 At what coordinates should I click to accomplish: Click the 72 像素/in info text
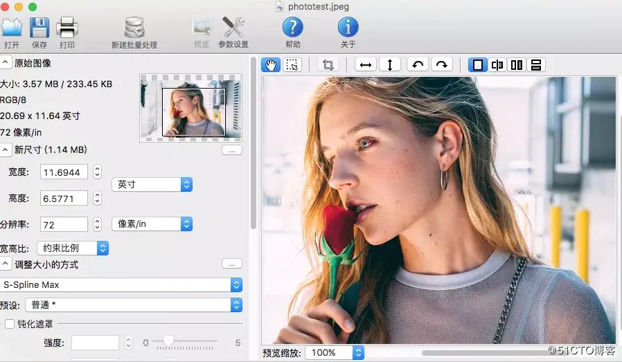(x=21, y=132)
